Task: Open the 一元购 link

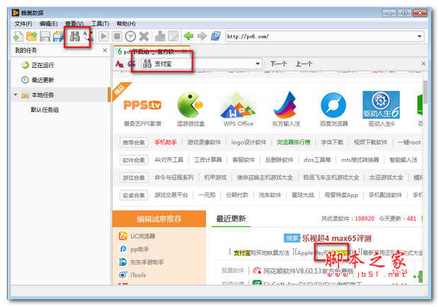Action: (x=207, y=195)
